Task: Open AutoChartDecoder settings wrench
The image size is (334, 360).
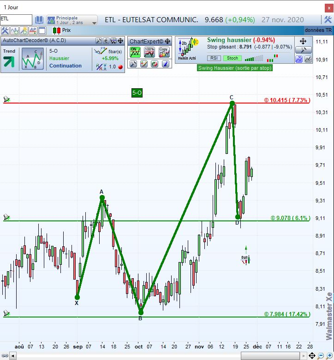Action: point(99,41)
